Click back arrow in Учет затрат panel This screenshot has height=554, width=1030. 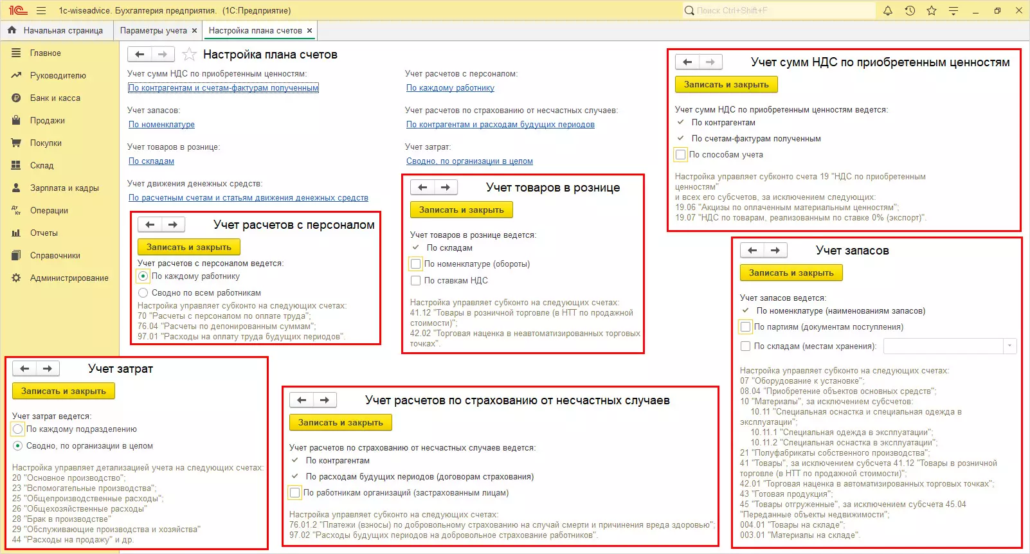click(24, 368)
